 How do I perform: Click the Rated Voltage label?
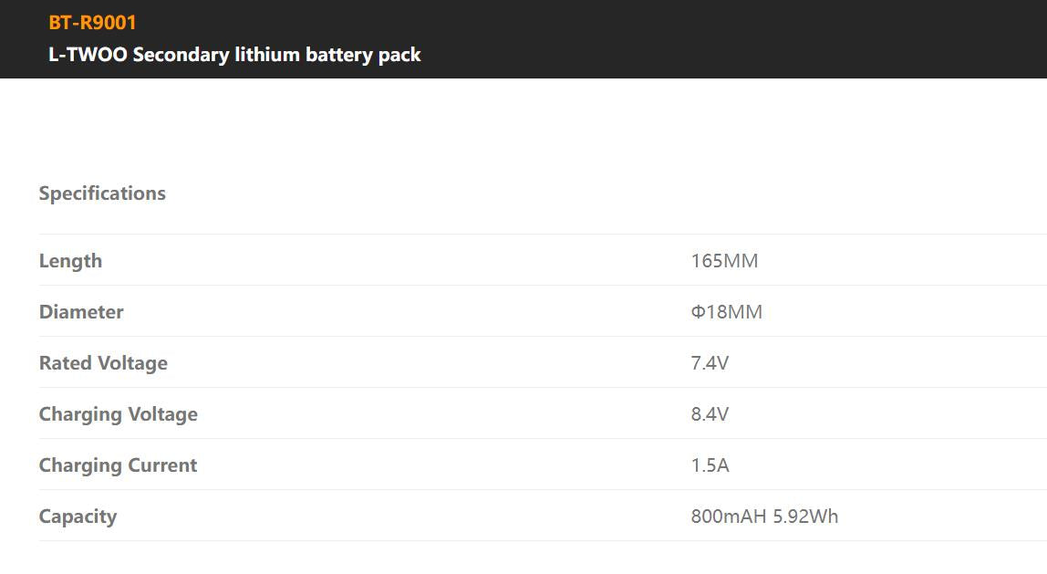[103, 363]
